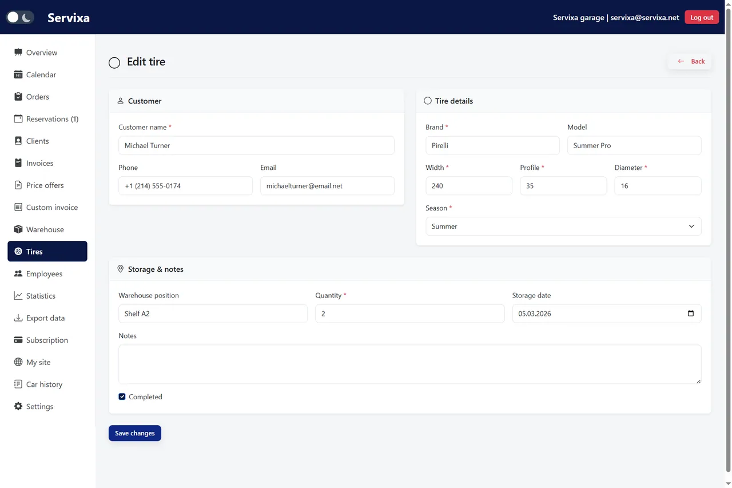Image resolution: width=732 pixels, height=488 pixels.
Task: Click the Export data download icon
Action: coord(18,318)
